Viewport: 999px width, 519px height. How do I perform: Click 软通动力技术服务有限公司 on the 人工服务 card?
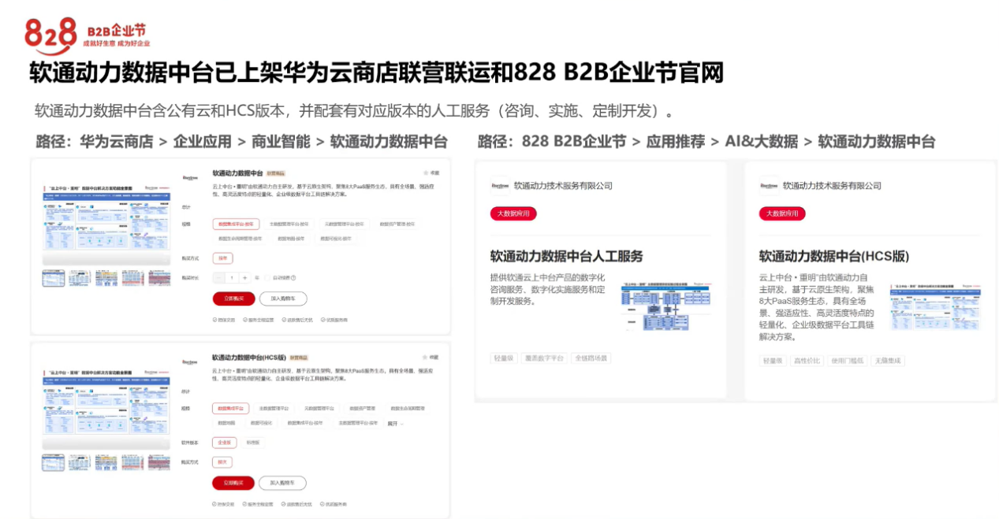pyautogui.click(x=563, y=186)
